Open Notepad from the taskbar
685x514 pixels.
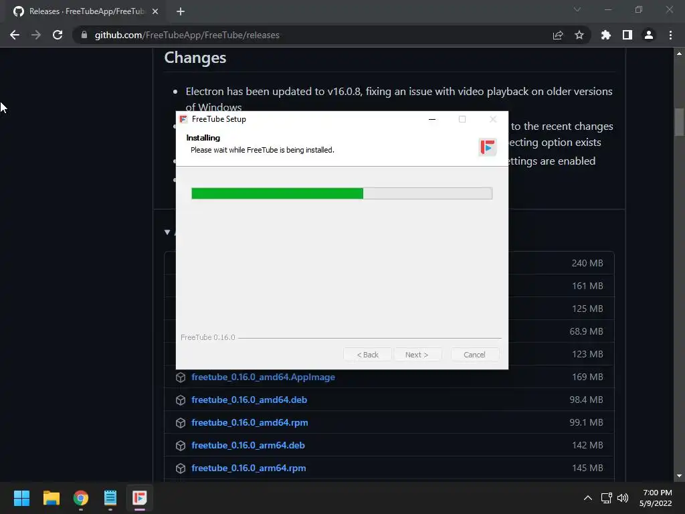tap(110, 498)
